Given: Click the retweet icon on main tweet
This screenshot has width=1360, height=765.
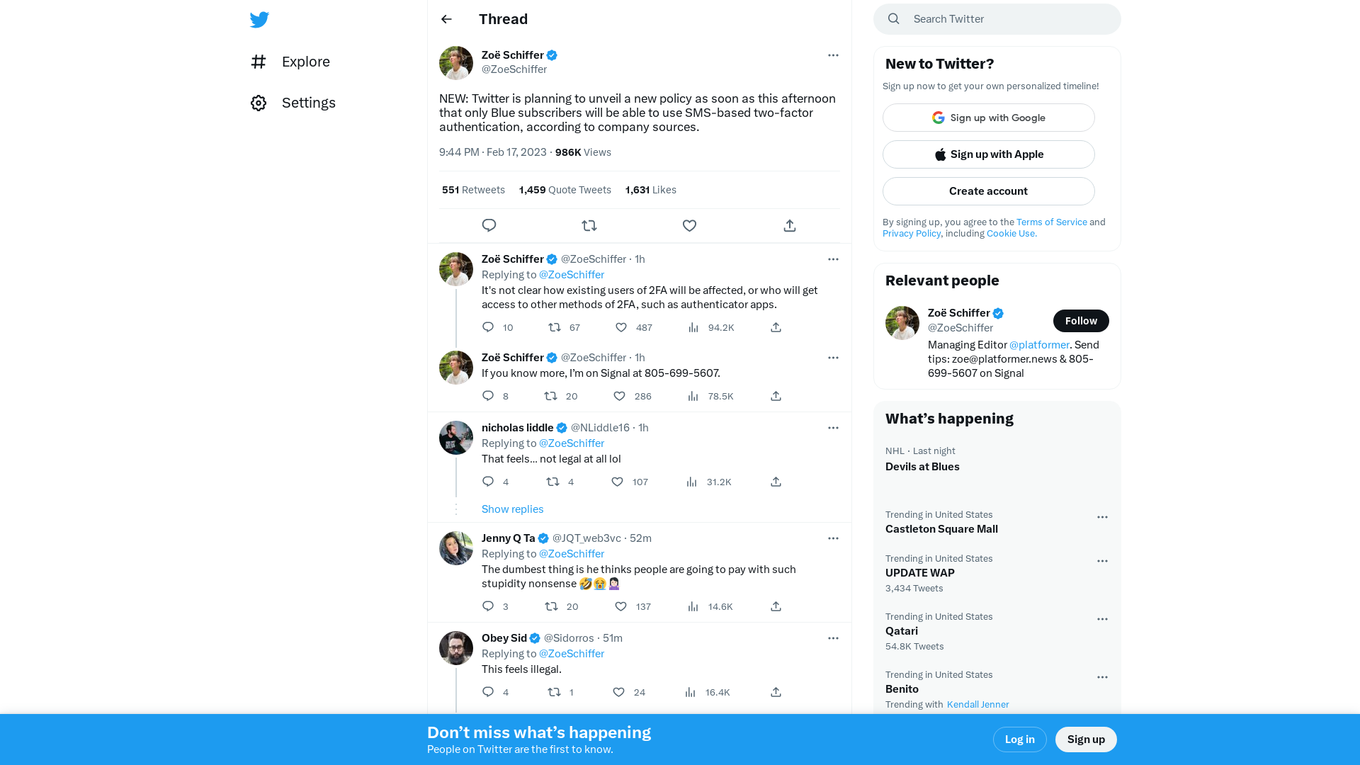Looking at the screenshot, I should pyautogui.click(x=589, y=225).
